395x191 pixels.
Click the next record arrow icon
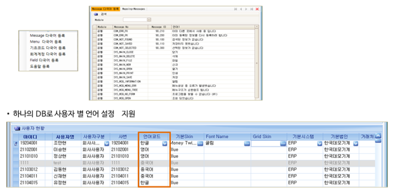click(x=246, y=9)
